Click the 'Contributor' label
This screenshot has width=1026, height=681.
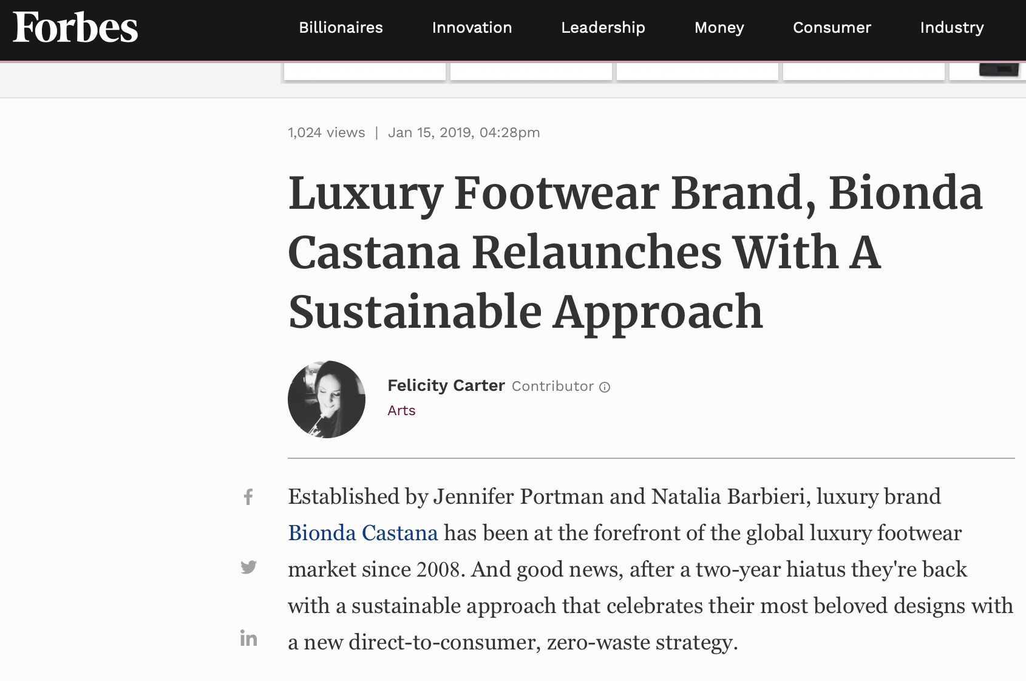click(x=552, y=387)
